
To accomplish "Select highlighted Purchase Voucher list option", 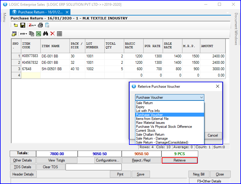I will pyautogui.click(x=170, y=115).
